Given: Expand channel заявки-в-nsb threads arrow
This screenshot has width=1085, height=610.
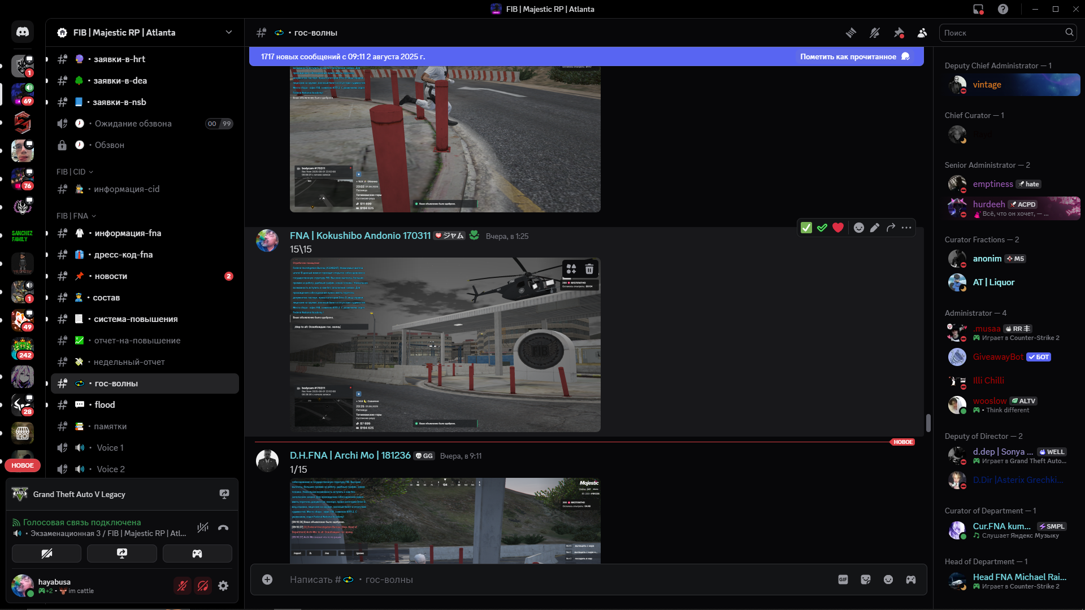Looking at the screenshot, I should click(x=47, y=102).
